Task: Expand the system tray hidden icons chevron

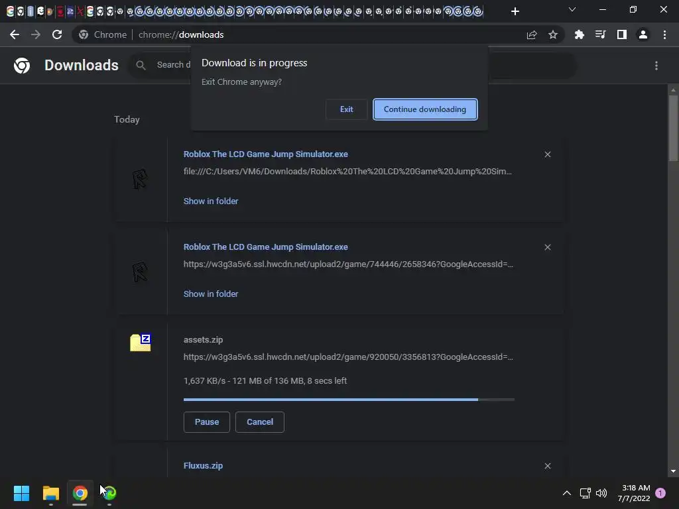Action: pyautogui.click(x=566, y=493)
